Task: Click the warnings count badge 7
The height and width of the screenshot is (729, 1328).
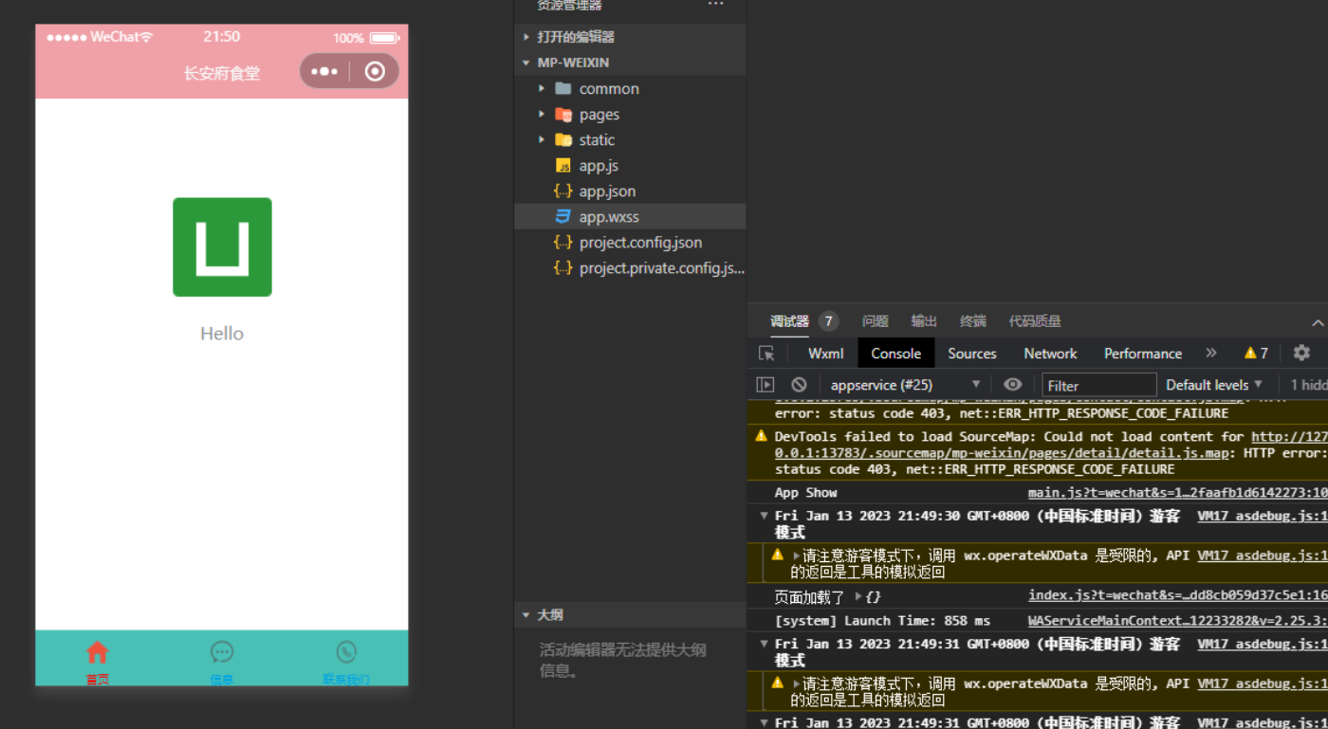Action: tap(1256, 354)
